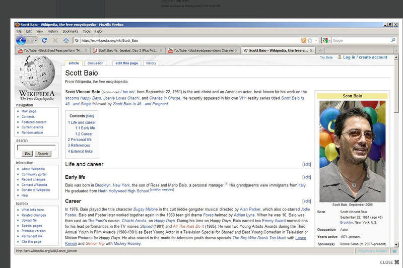Click the FoxyProxy: Default status bar item
Image resolution: width=403 pixels, height=268 pixels.
372,251
